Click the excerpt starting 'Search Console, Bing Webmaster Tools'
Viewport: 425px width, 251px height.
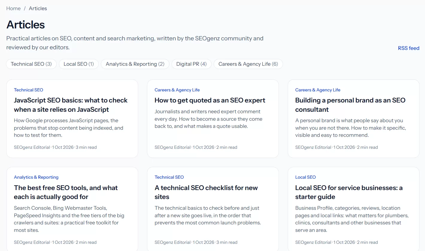[69, 219]
